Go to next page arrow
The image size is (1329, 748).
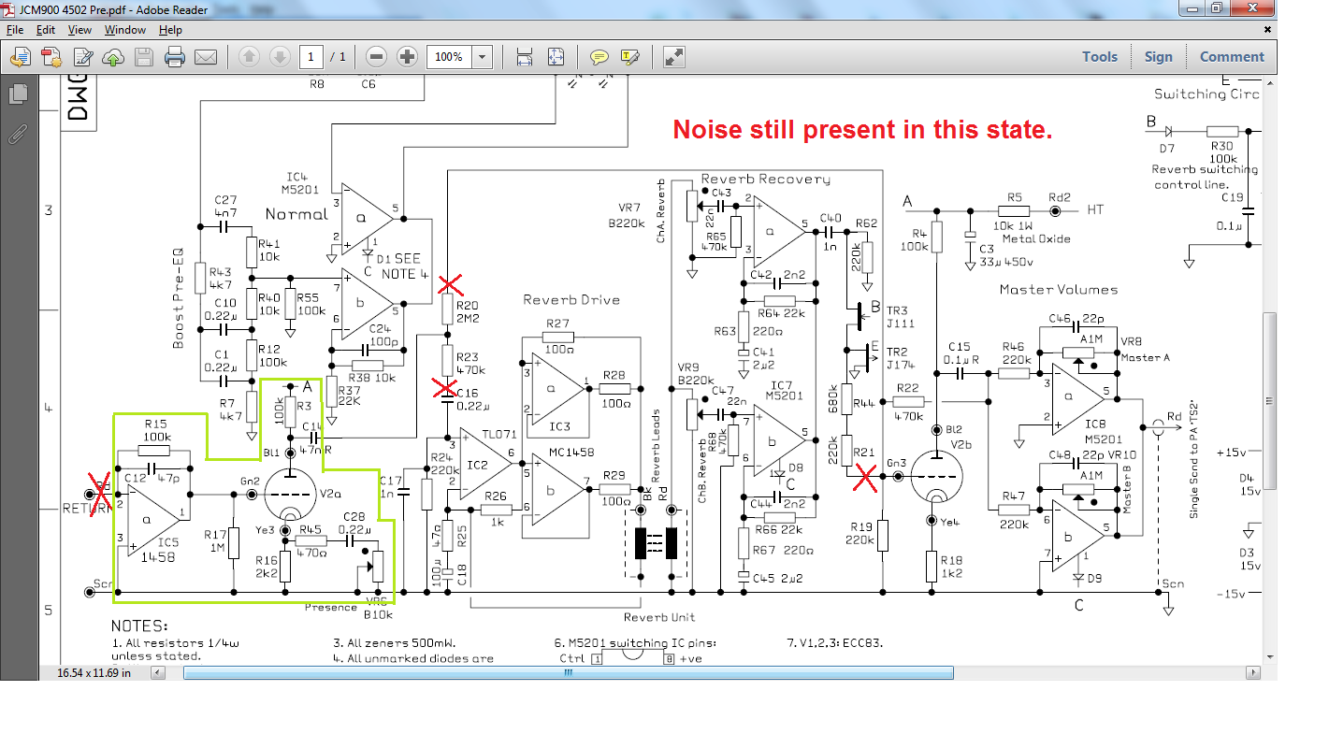coord(280,57)
